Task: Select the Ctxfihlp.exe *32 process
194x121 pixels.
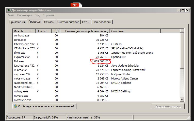Action: 96,44
